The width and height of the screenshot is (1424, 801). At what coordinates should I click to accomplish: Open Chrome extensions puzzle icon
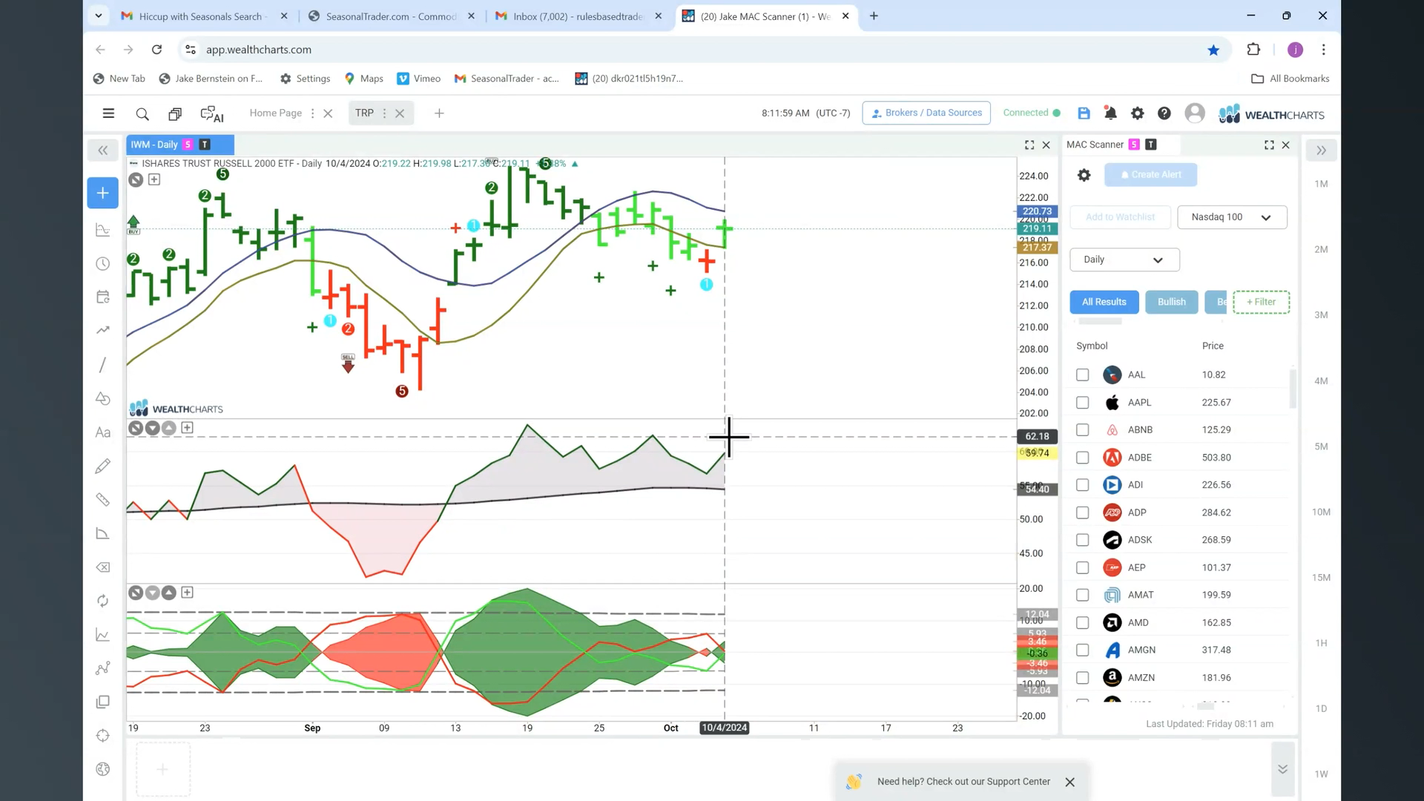pos(1253,50)
